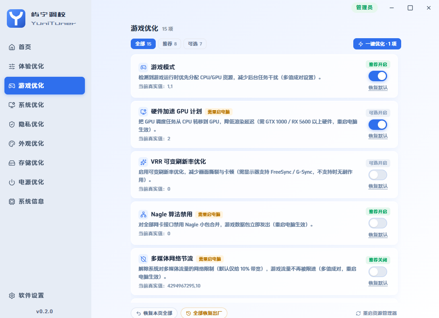The width and height of the screenshot is (439, 318).
Task: Open 隐私优化 in the sidebar
Action: (x=45, y=124)
